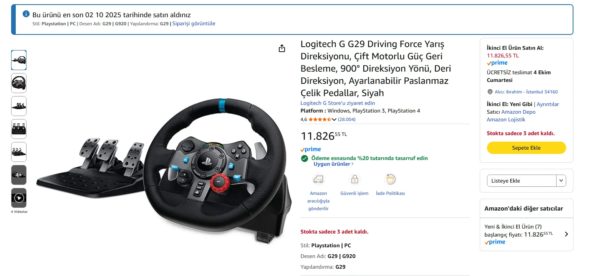Expand the other sellers offers chevron
This screenshot has height=276, width=613.
(x=566, y=234)
